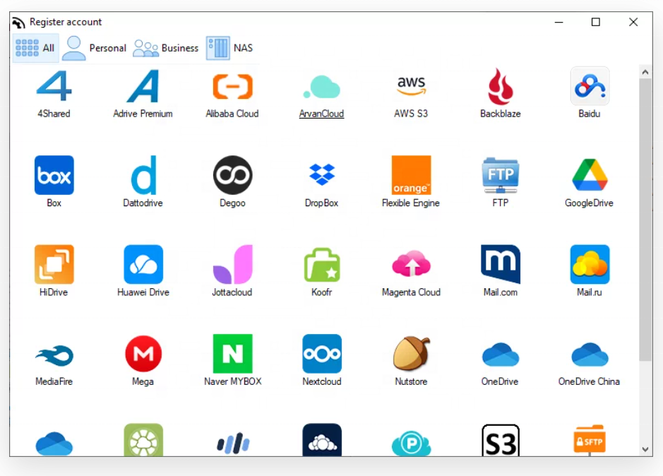
Task: Open the Nextcloud service icon
Action: click(x=321, y=354)
